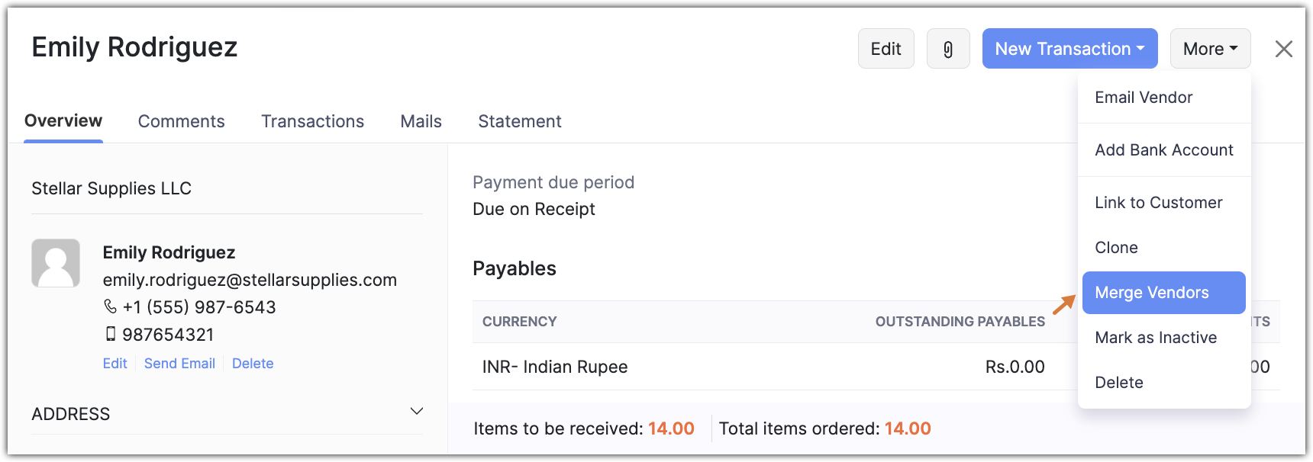Click the phone icon beside the work number
Screen dimensions: 1313x462
coord(110,306)
